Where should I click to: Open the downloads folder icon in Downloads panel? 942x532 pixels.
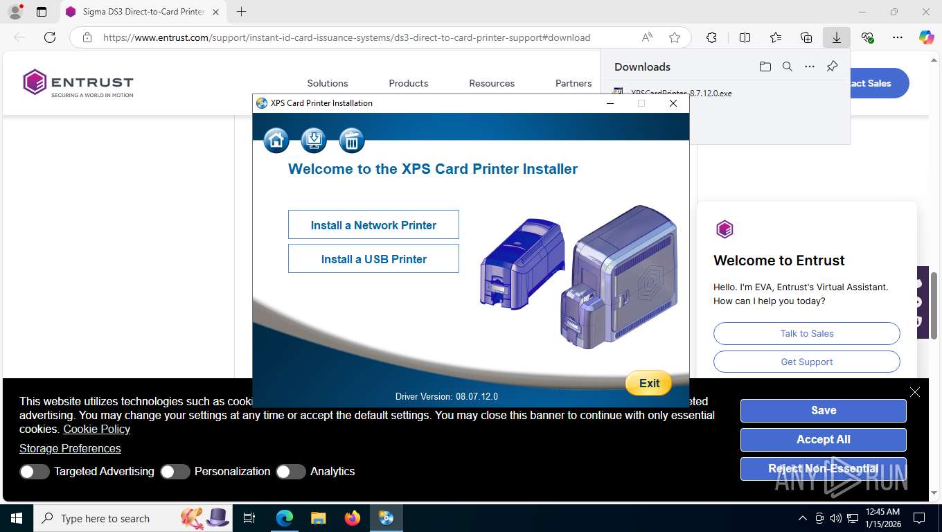click(x=765, y=66)
